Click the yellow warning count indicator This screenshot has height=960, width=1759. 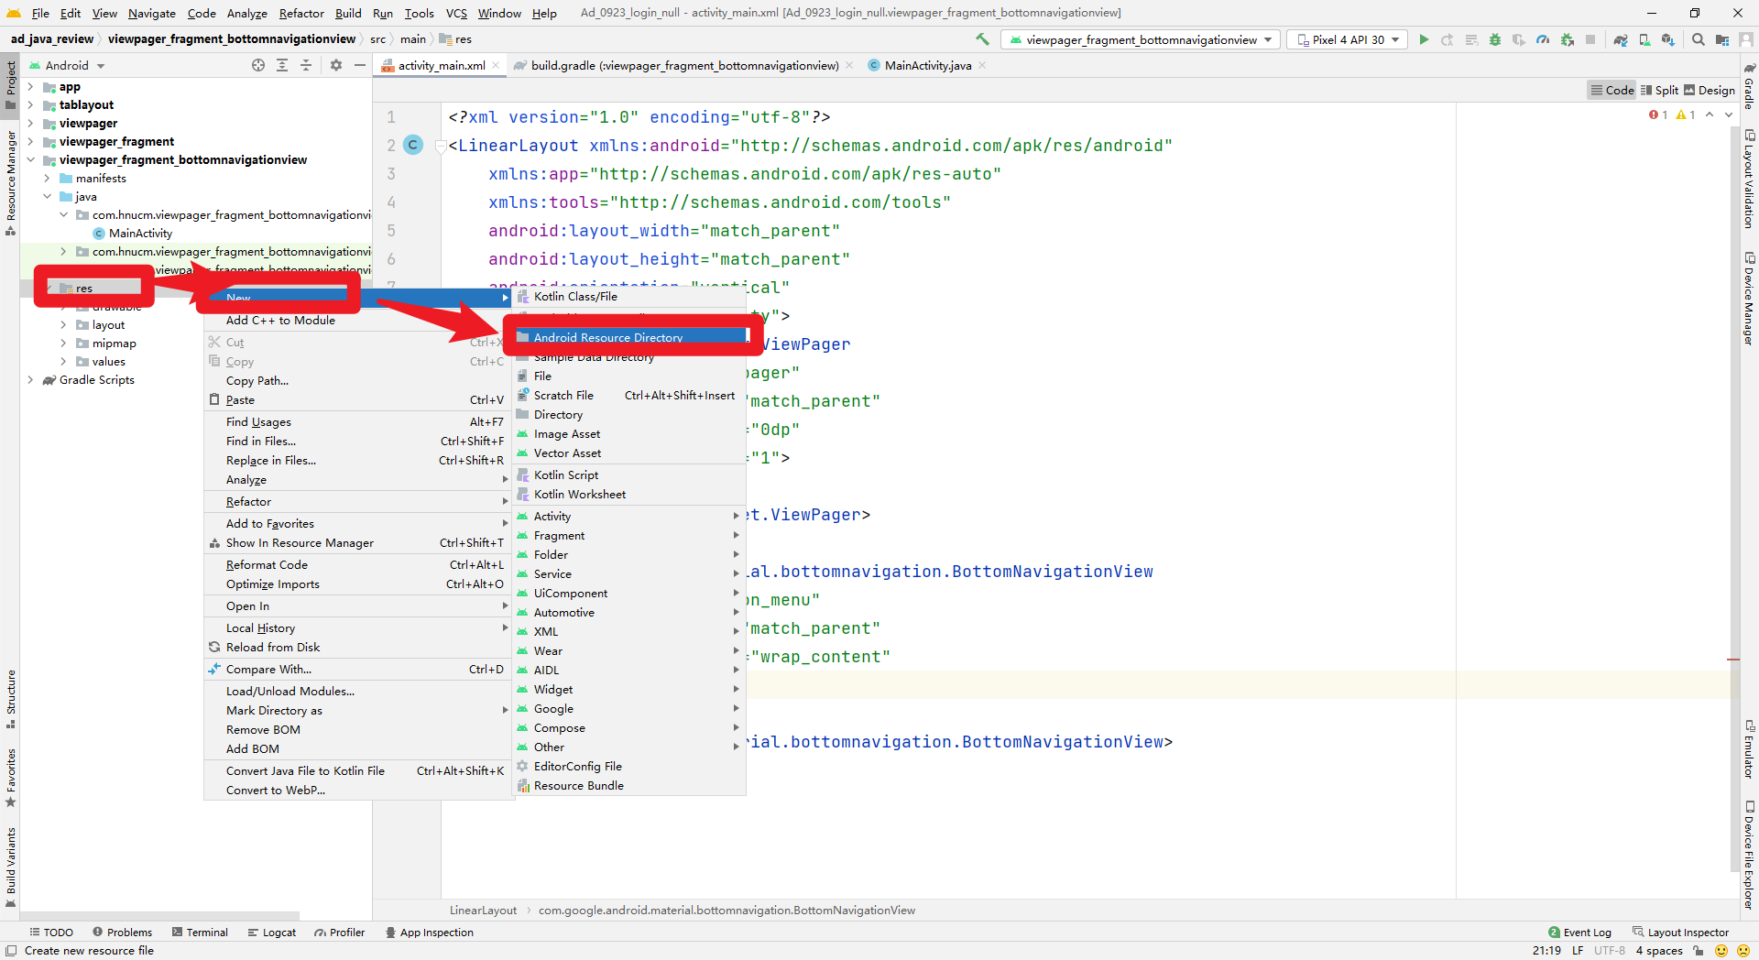(x=1686, y=115)
